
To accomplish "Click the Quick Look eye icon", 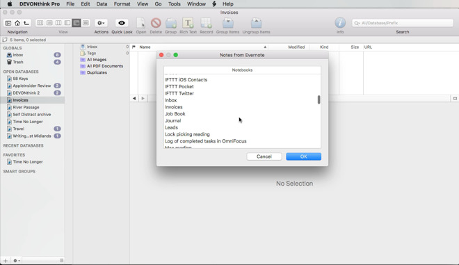I will pyautogui.click(x=122, y=23).
